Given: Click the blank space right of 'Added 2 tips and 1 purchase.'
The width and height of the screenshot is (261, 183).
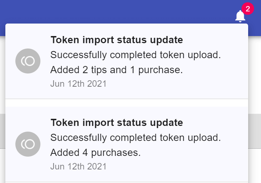Looking at the screenshot, I should [x=215, y=70].
